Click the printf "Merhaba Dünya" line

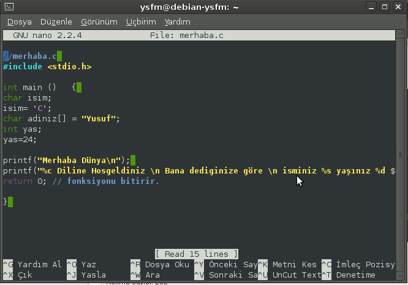point(66,160)
